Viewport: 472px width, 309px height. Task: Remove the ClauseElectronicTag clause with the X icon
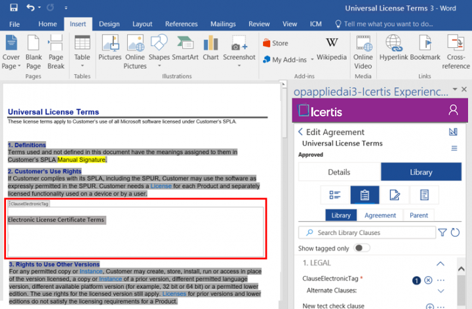tap(428, 280)
